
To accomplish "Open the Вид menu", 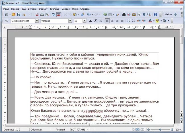I will [x=23, y=9].
